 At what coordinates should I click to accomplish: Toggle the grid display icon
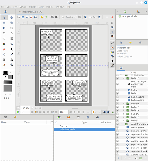point(112,23)
